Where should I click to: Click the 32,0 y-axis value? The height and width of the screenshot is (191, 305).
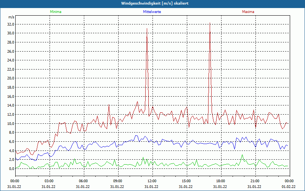click(x=11, y=24)
